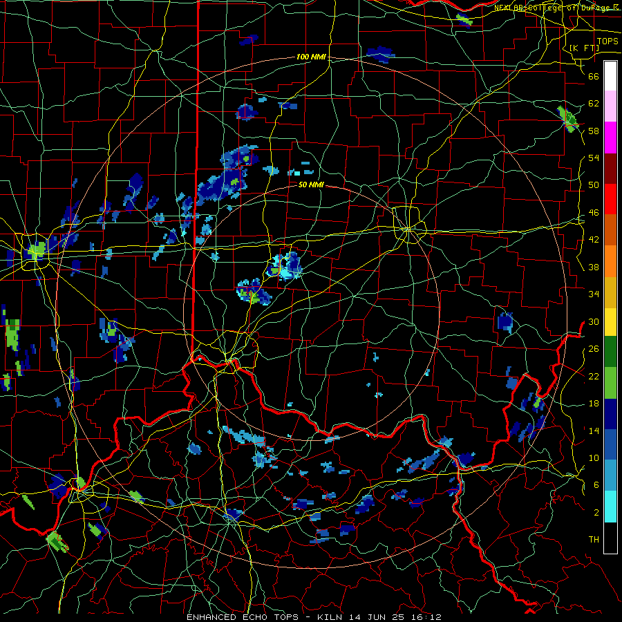Select the bright red legend swatch
The width and height of the screenshot is (622, 622).
pos(610,199)
